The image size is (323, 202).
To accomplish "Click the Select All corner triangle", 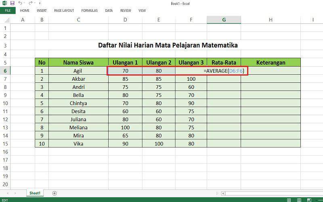I will tap(7, 20).
